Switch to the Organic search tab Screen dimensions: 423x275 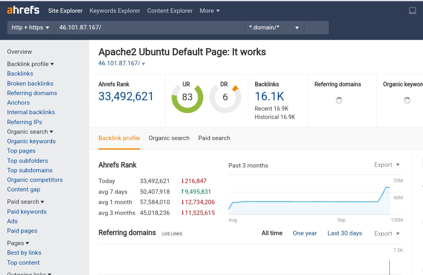coord(169,138)
